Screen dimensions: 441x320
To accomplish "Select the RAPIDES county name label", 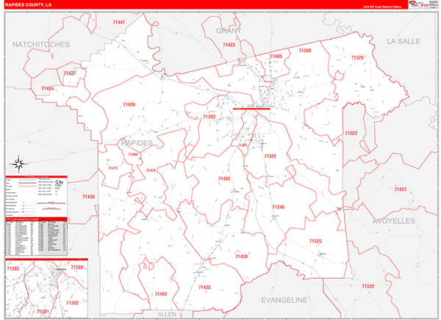I will [x=137, y=143].
